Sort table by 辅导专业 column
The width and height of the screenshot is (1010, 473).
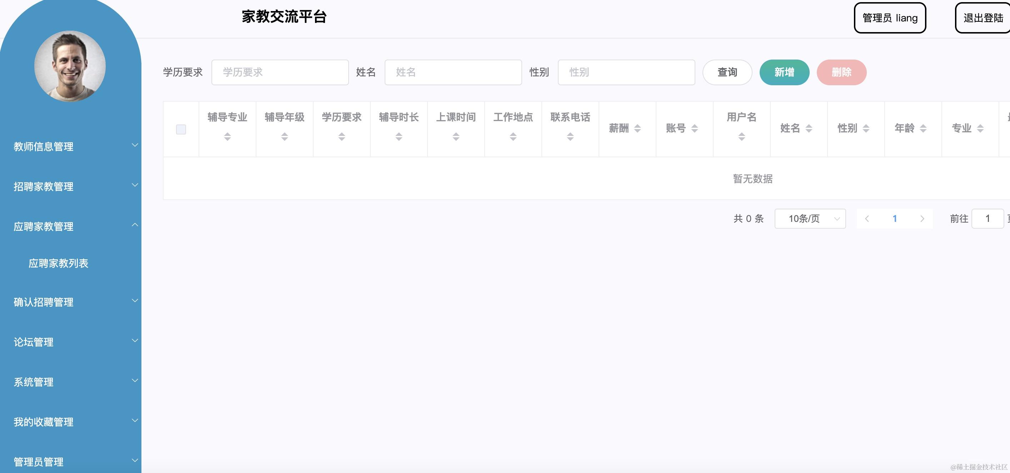pos(227,136)
